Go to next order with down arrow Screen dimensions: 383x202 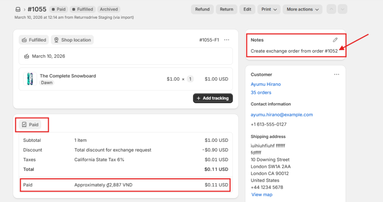tap(342, 9)
